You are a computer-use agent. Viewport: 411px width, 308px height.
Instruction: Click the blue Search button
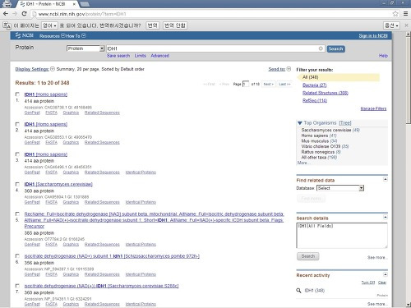[x=335, y=48]
